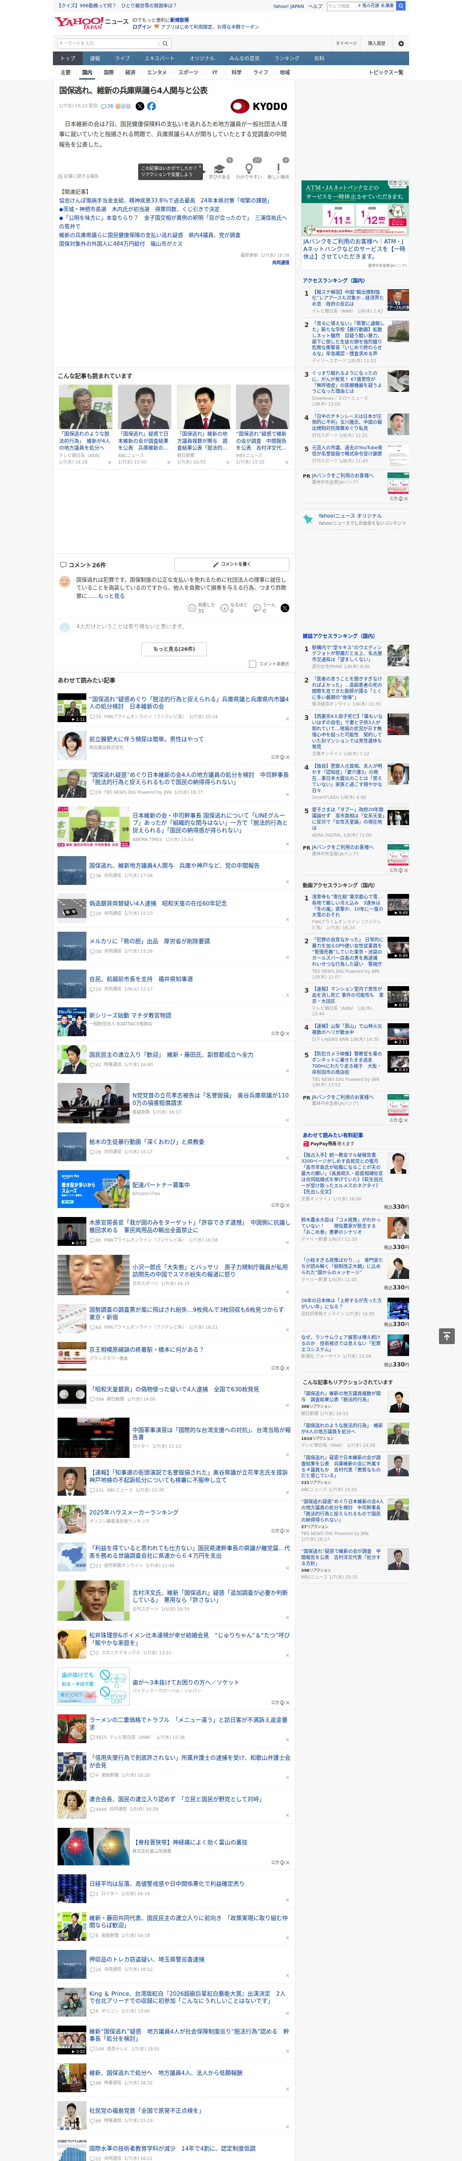Image resolution: width=462 pixels, height=2161 pixels.
Task: Click the scroll-to-top arrow button
Action: click(447, 1335)
